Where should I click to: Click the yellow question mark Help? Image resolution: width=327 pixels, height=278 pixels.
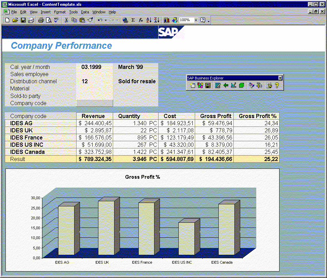[277, 85]
